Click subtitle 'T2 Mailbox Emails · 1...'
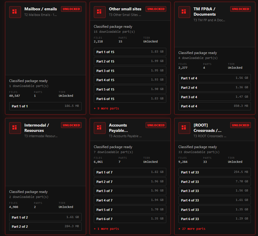 [41, 15]
